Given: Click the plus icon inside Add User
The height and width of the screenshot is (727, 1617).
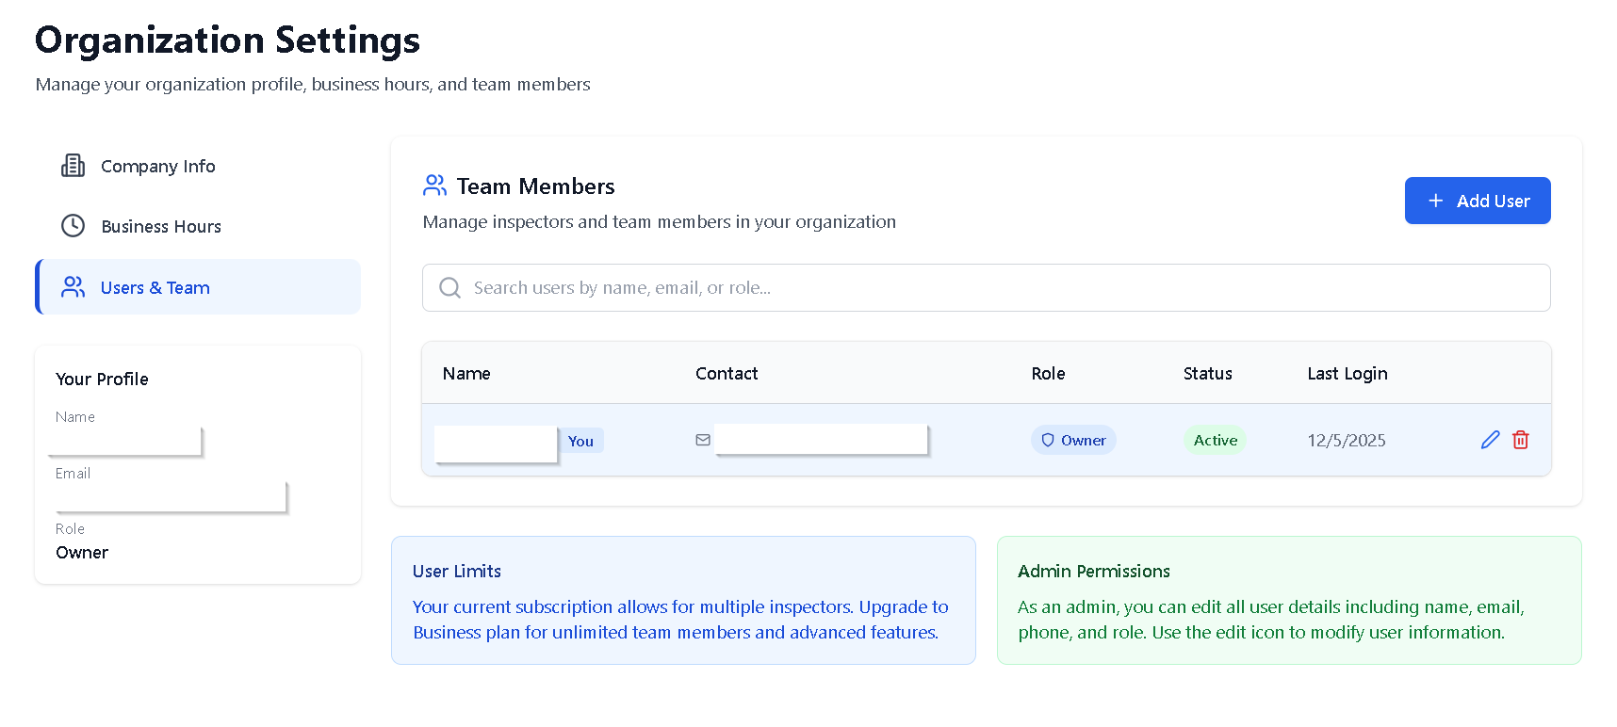Looking at the screenshot, I should (1435, 201).
